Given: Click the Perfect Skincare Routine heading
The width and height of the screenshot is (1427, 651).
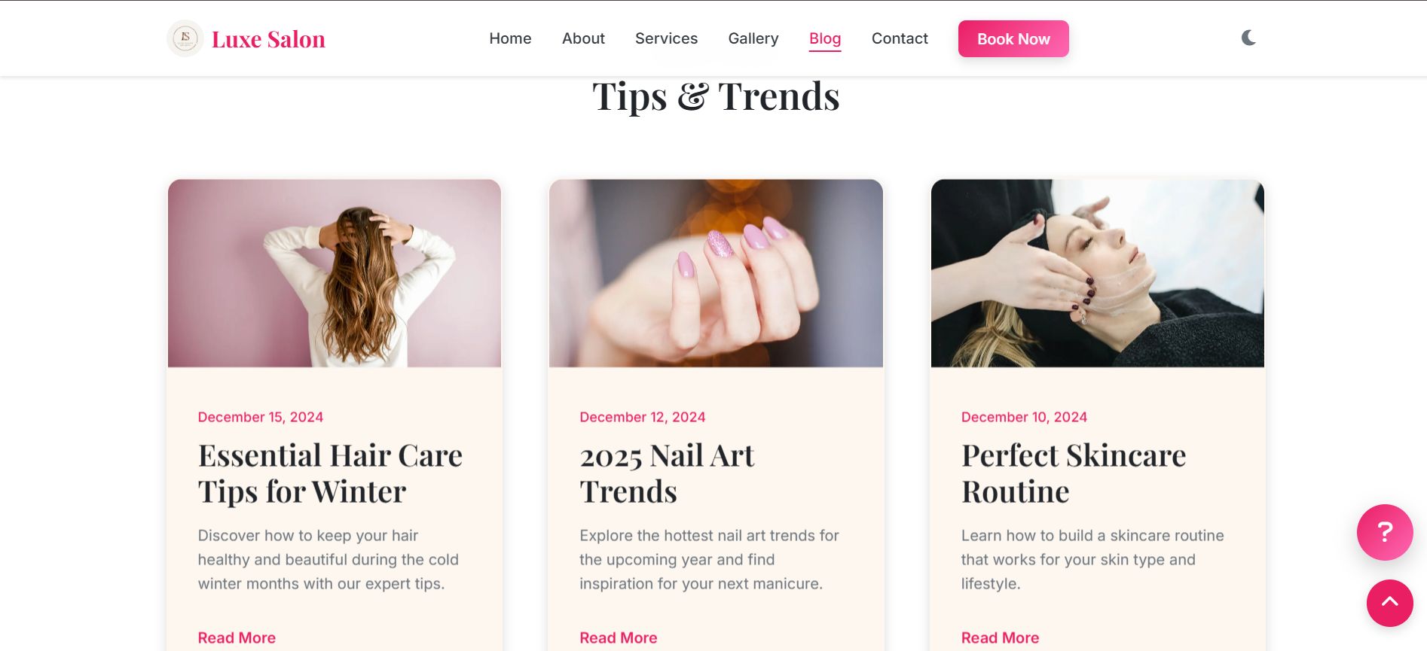Looking at the screenshot, I should [1074, 473].
